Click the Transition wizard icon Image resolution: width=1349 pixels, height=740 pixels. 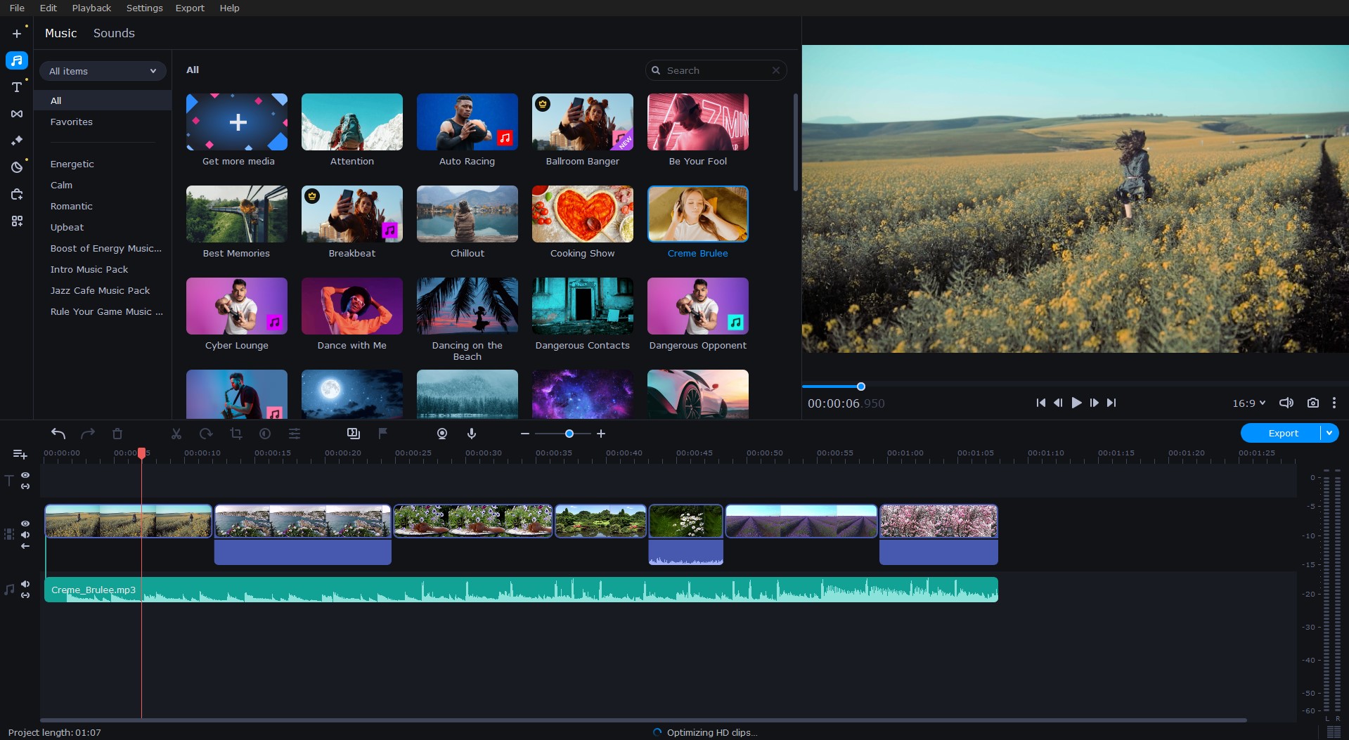(x=354, y=434)
